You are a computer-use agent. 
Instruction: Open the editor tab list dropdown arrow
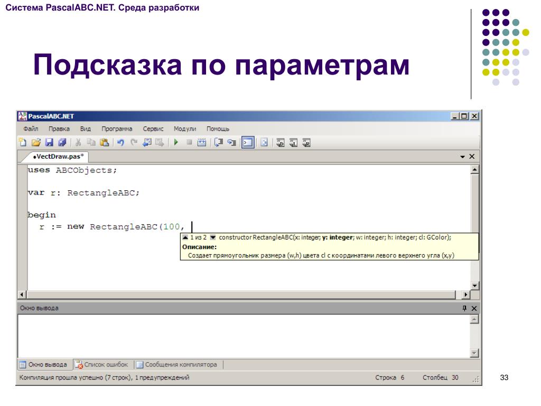click(x=463, y=156)
